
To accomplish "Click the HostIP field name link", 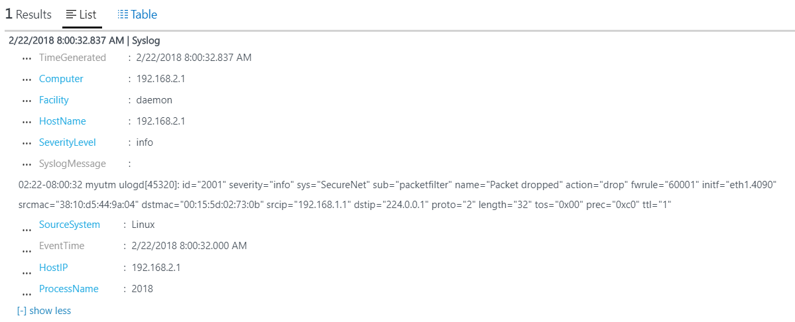I will pos(53,267).
